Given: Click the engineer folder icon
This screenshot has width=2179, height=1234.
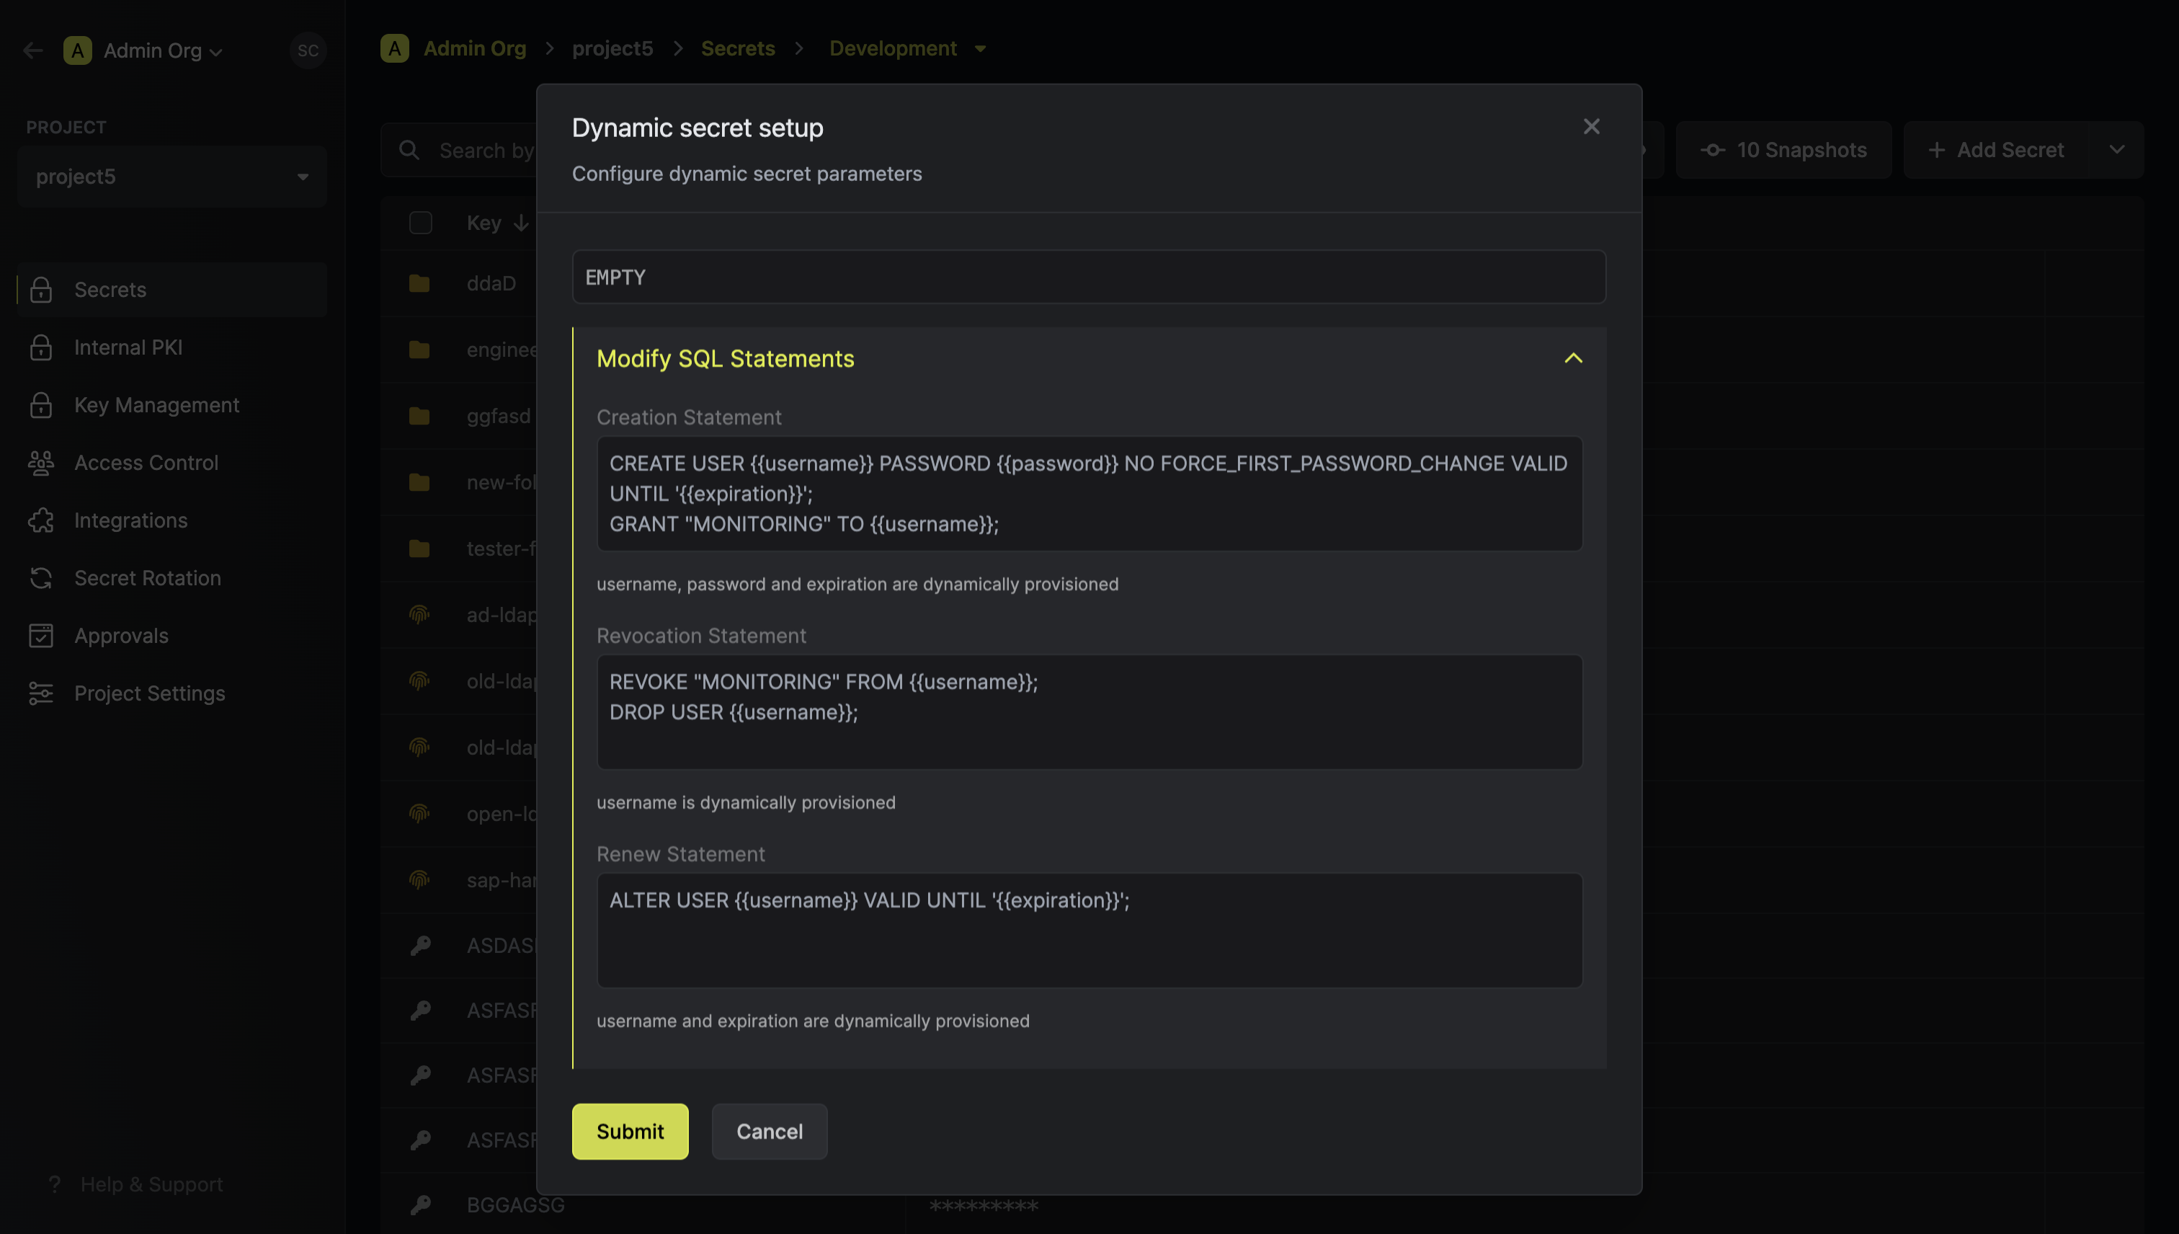Looking at the screenshot, I should click(419, 349).
